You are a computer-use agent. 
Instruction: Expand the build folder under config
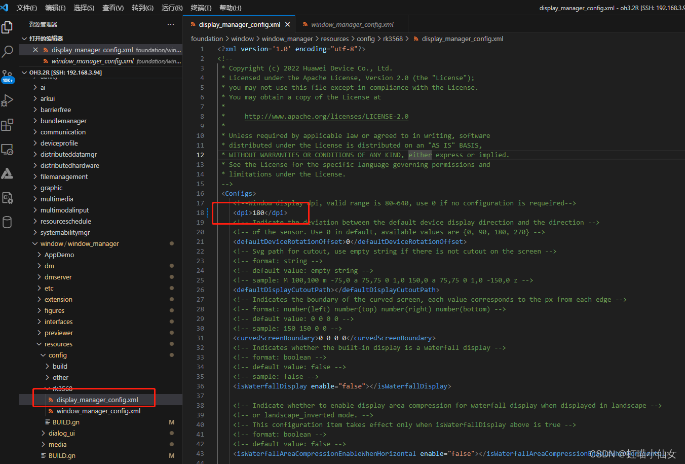[x=60, y=366]
